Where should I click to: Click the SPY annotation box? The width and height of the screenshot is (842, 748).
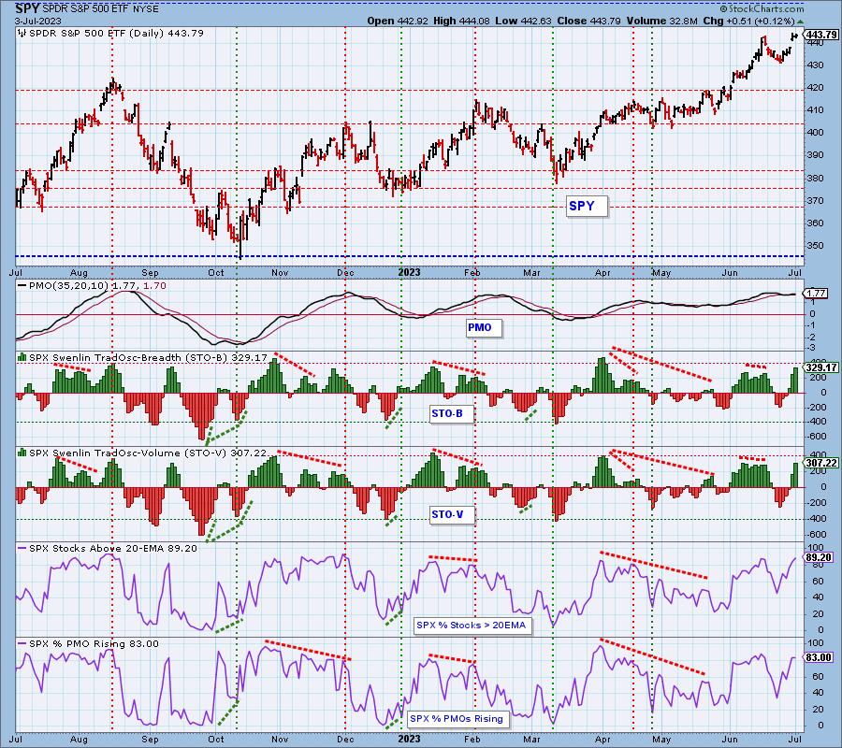click(587, 206)
